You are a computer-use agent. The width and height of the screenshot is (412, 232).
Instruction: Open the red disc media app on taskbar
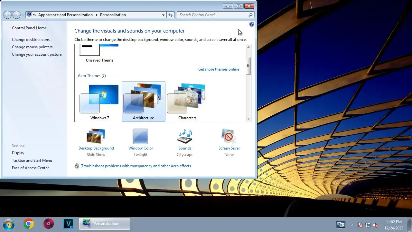tap(49, 224)
